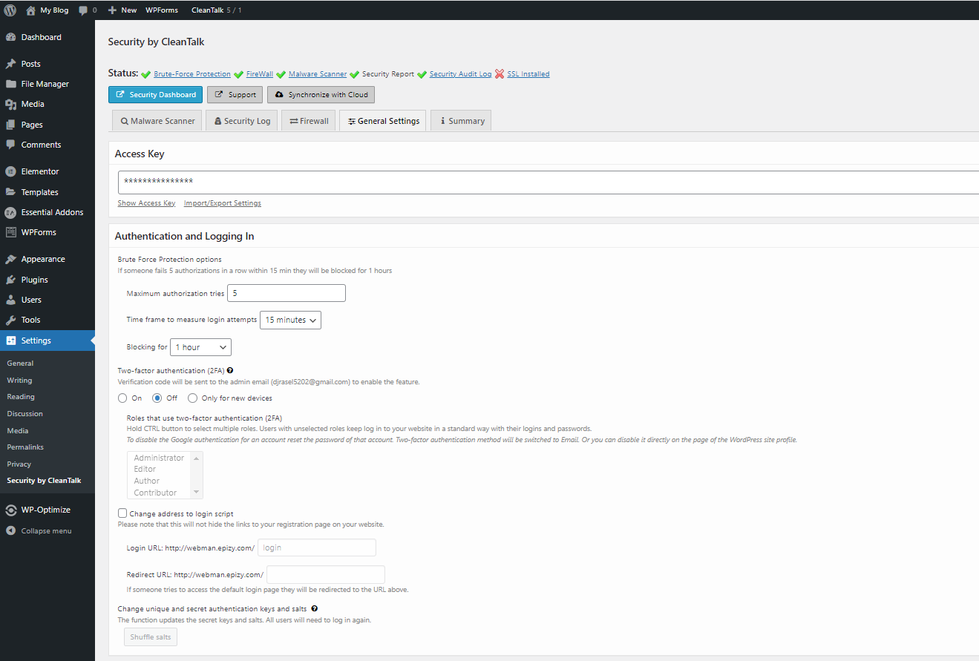The image size is (979, 661).
Task: Click the WordPress logo icon
Action: [10, 10]
